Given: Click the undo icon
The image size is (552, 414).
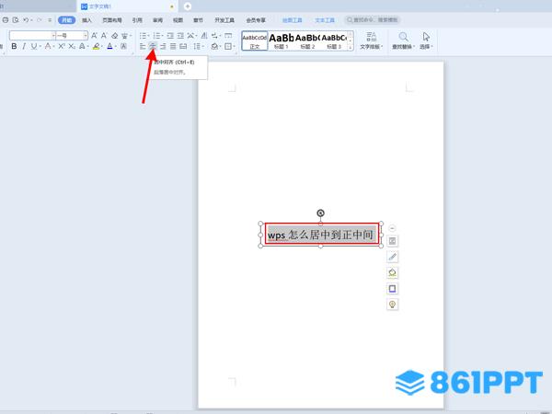Looking at the screenshot, I should (x=26, y=20).
